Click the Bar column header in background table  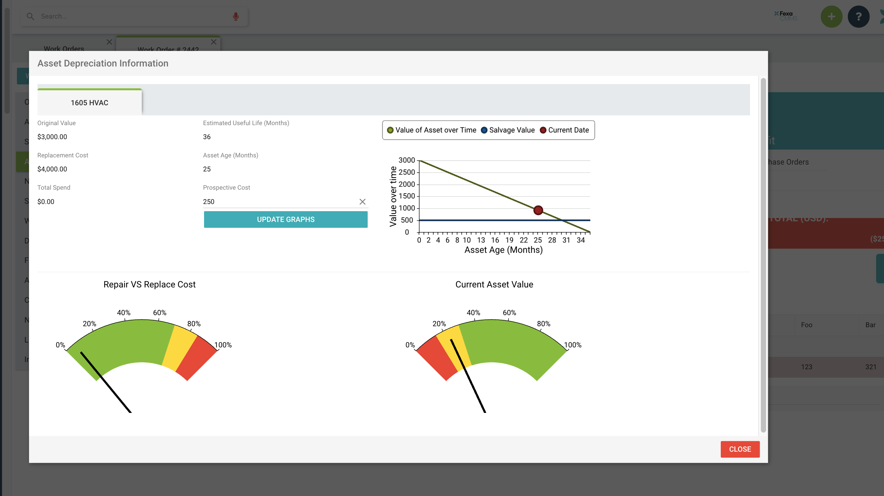coord(870,325)
